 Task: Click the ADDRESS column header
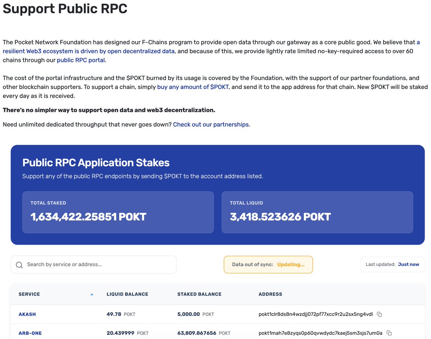[x=270, y=294]
